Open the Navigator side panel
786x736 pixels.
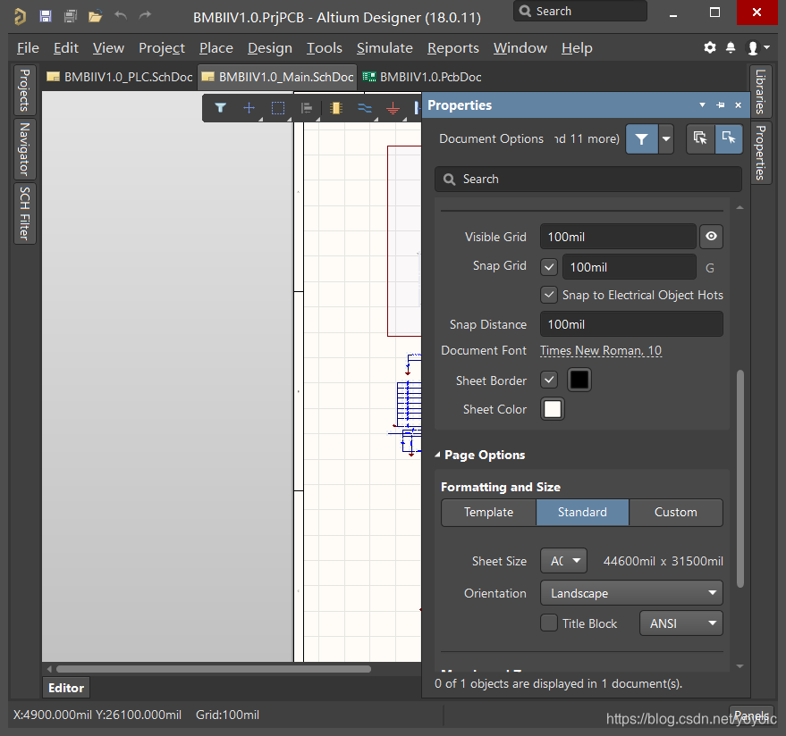tap(24, 149)
